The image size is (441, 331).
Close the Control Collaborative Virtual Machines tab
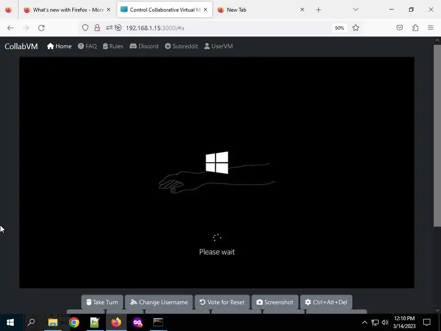click(x=205, y=9)
